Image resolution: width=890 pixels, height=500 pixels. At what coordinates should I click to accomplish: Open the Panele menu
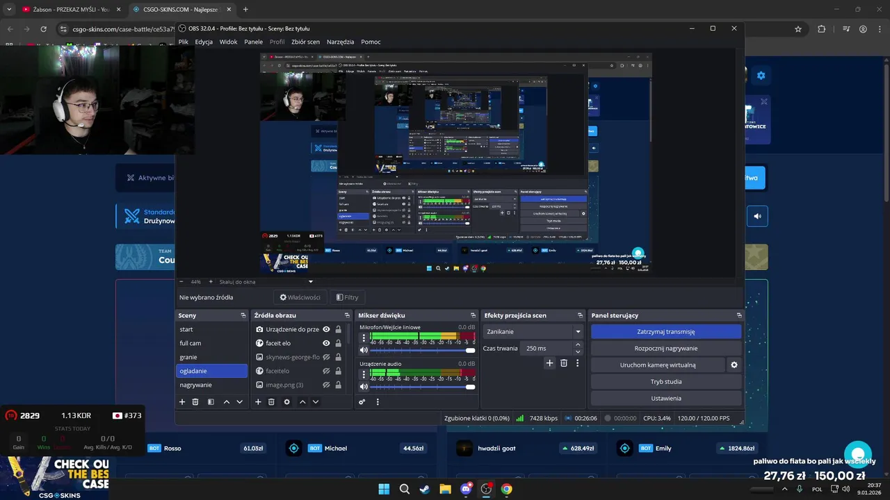pos(253,42)
